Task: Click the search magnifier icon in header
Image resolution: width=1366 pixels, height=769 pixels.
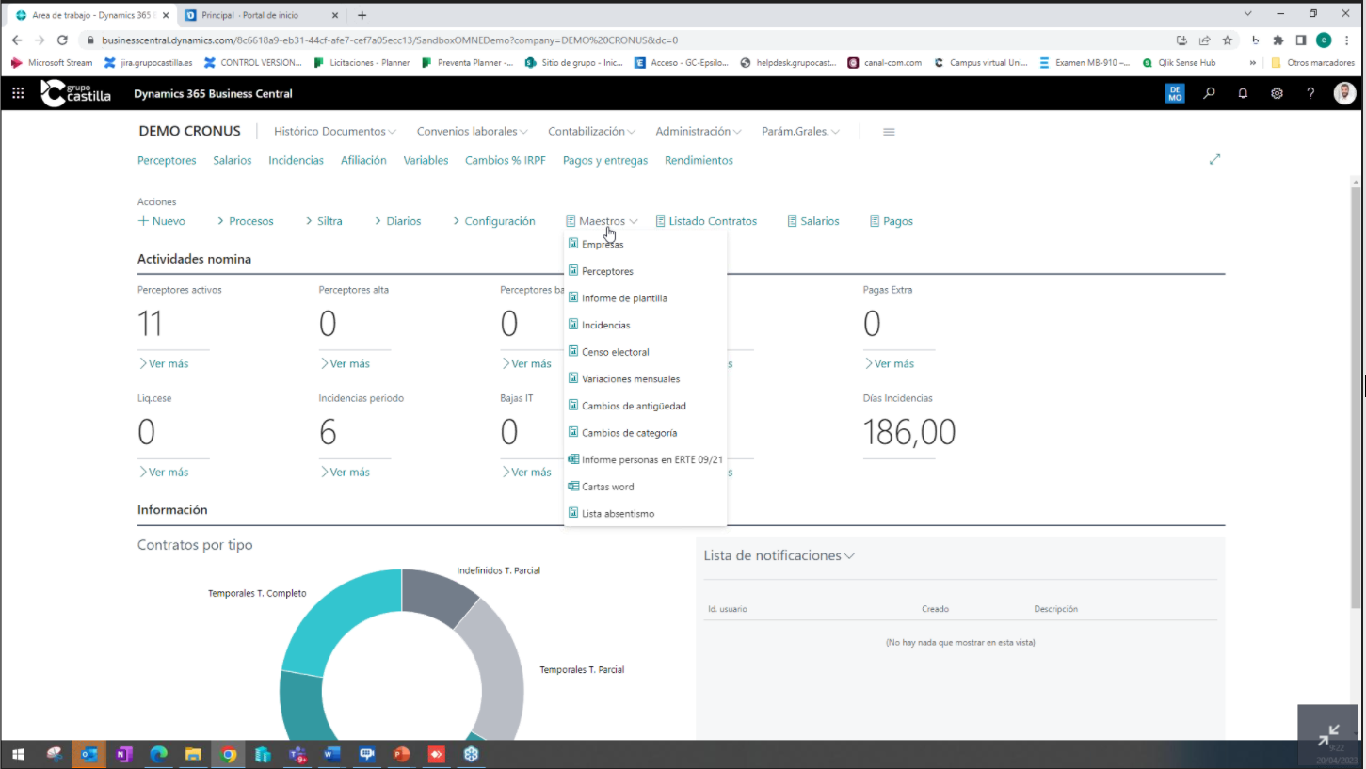Action: point(1210,93)
